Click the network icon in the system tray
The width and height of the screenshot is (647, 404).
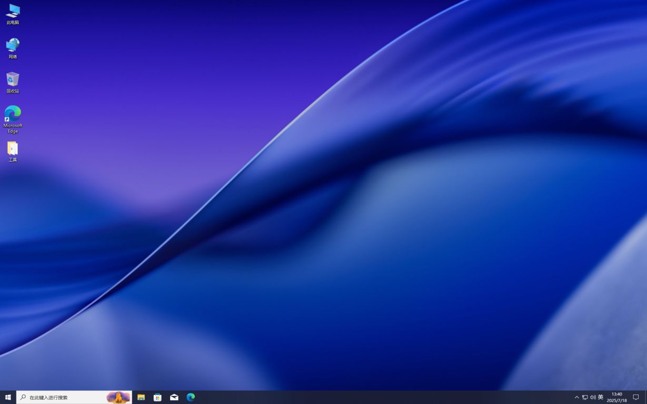[x=584, y=397]
